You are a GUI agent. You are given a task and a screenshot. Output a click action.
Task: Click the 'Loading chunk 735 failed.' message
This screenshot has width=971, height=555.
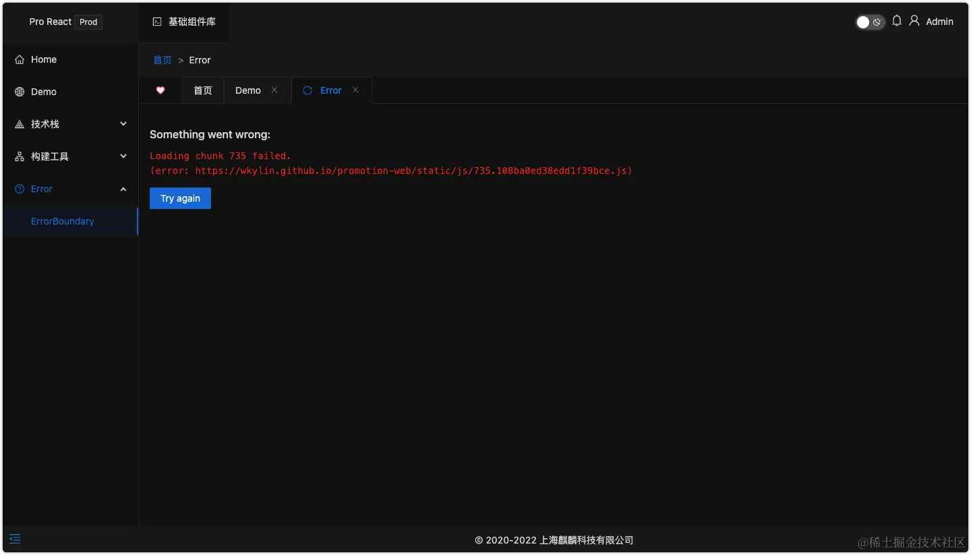(x=220, y=156)
